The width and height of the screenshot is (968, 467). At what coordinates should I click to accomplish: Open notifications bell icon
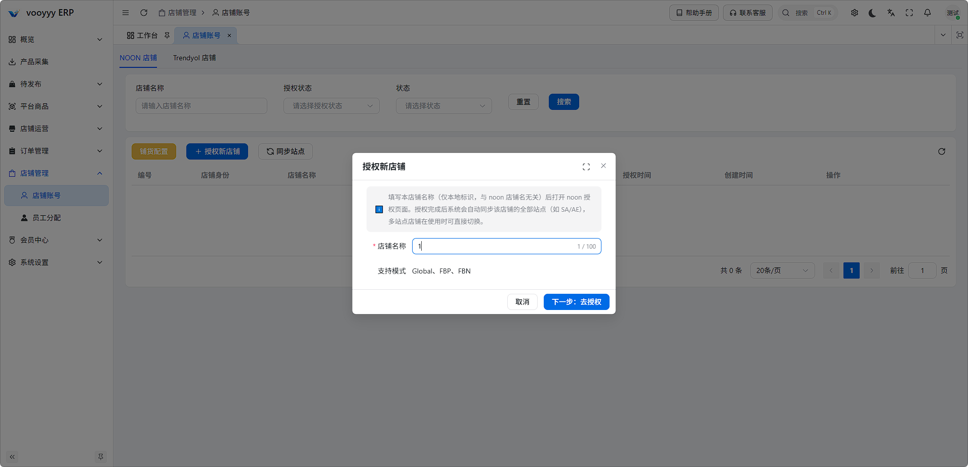pos(927,13)
